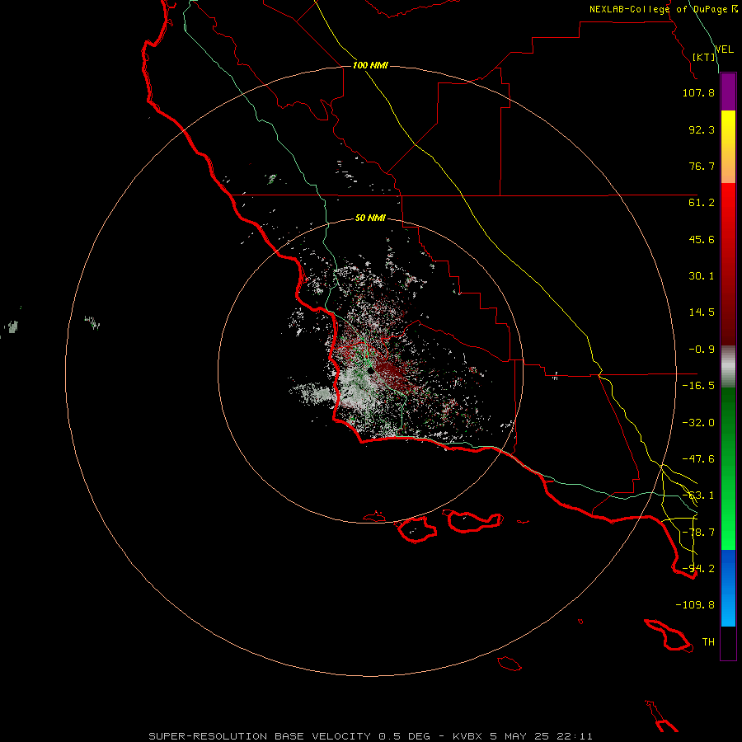Click the 50 NMI range ring label
The width and height of the screenshot is (742, 742).
click(370, 218)
